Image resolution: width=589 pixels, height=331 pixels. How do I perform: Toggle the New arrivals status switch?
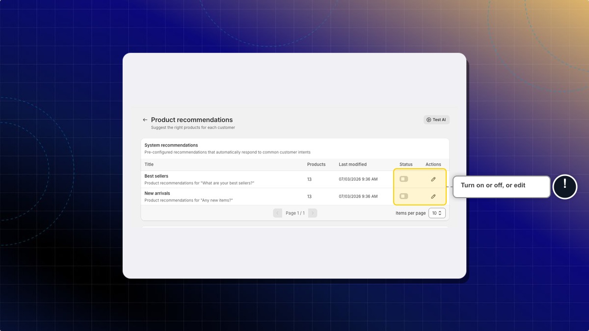(x=403, y=196)
